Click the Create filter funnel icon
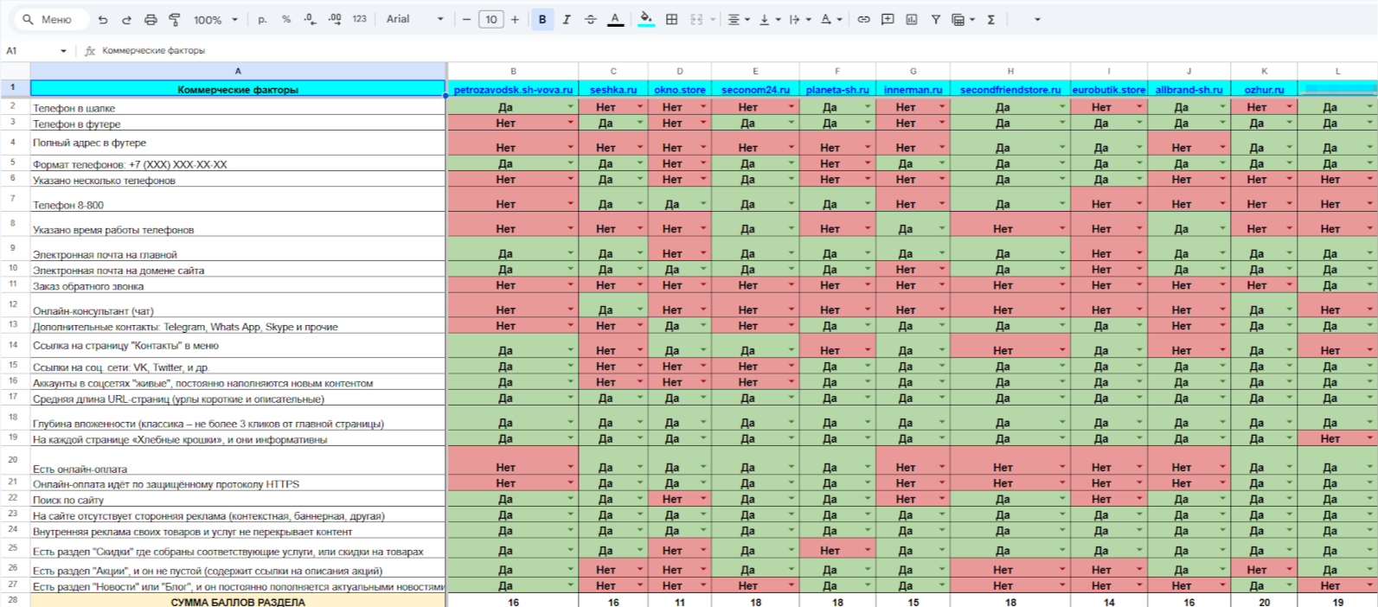Viewport: 1378px width, 607px height. click(x=935, y=19)
